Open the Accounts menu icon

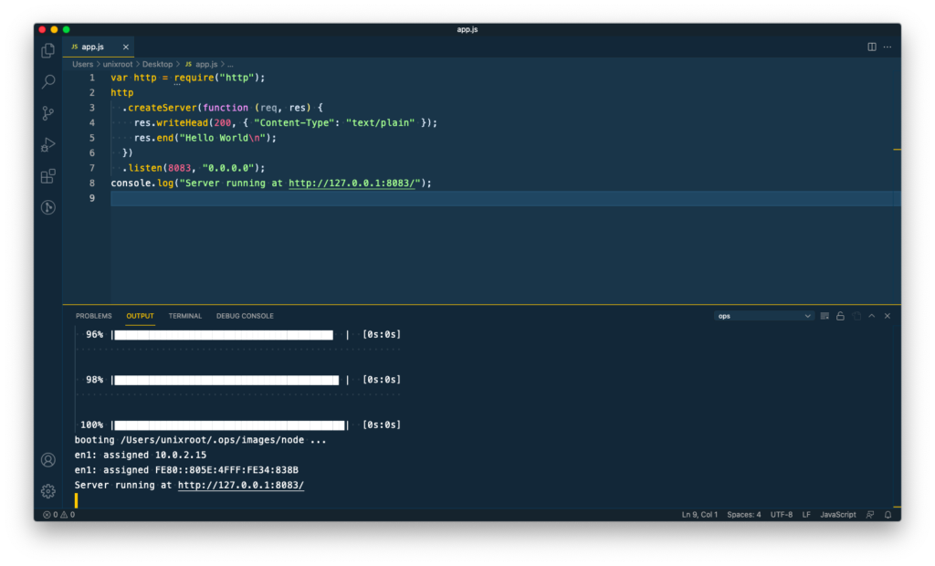coord(48,460)
